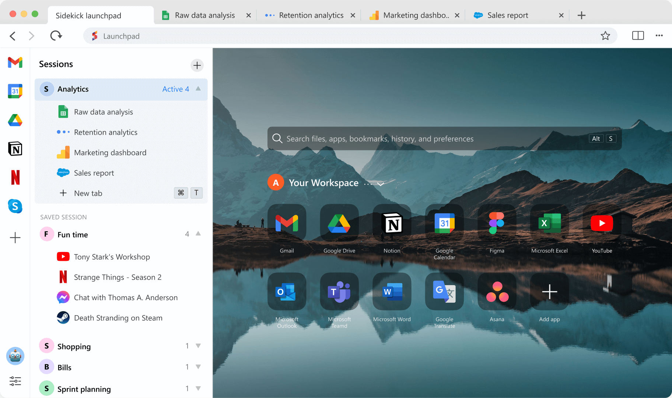The height and width of the screenshot is (398, 672).
Task: Launch Google Drive from workspace grid
Action: tap(339, 223)
